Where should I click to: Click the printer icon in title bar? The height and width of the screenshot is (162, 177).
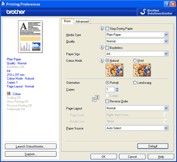(x=3, y=4)
